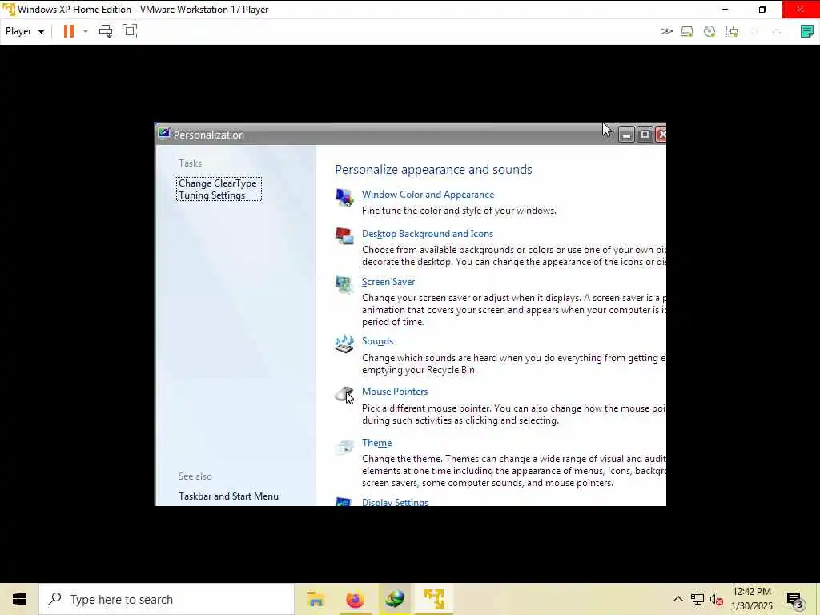This screenshot has width=820, height=615.
Task: Open the Windows Start menu
Action: 19,599
